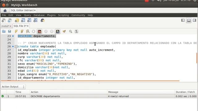
Task: Open the Help menu
Action: click(90, 15)
